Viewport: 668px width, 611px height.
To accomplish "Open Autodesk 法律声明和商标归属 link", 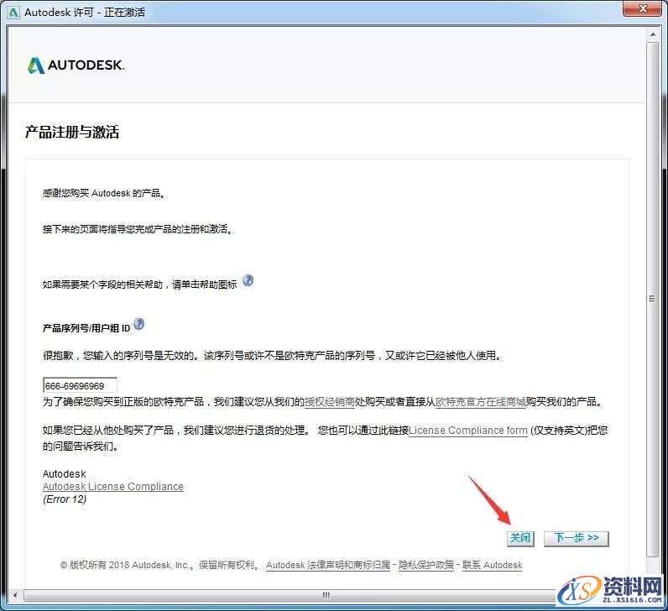I will click(328, 565).
